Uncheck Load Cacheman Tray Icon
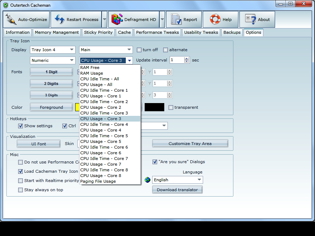 pos(21,171)
